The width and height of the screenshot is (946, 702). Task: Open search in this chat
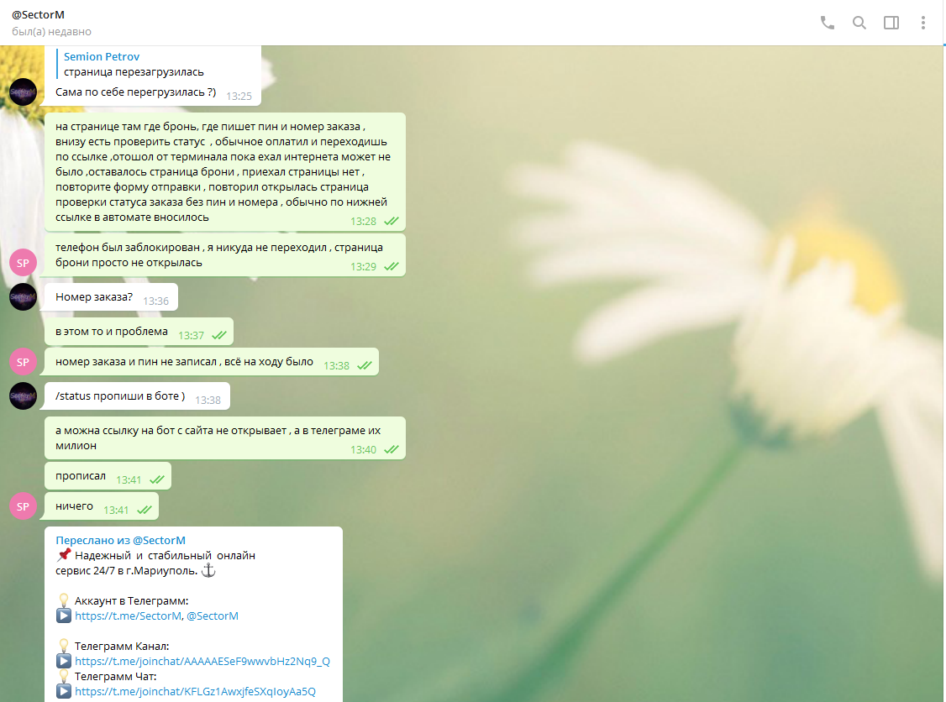(859, 23)
